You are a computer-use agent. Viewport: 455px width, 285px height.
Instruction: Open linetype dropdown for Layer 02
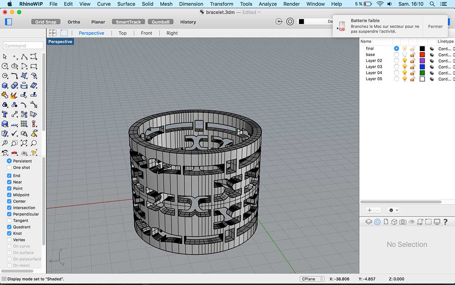click(x=446, y=61)
